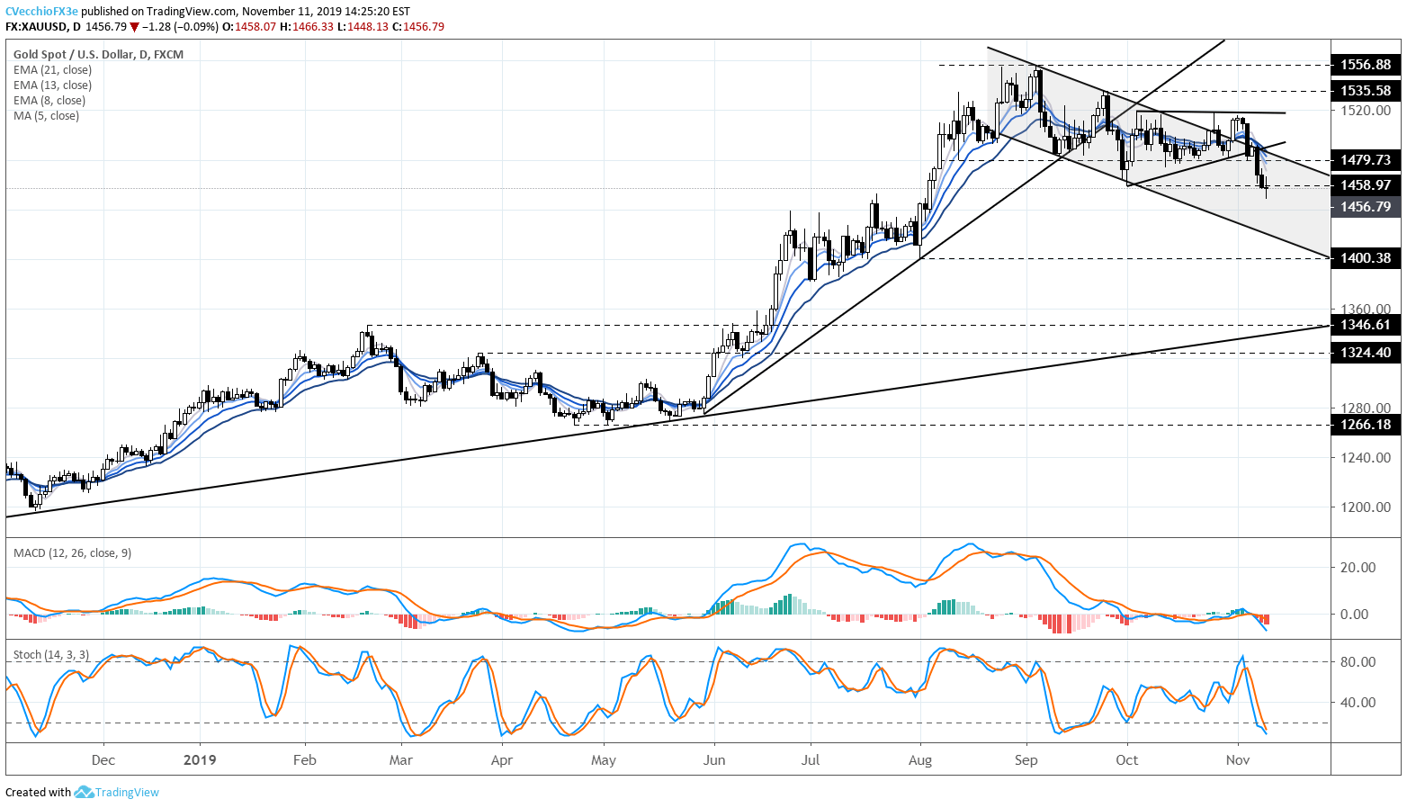Click the Jul label on time axis
1407x808 pixels.
click(x=811, y=760)
